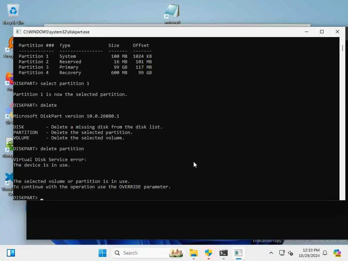Screen dimensions: 348x261
Task: Open File Explorer from the taskbar
Action: tap(193, 253)
